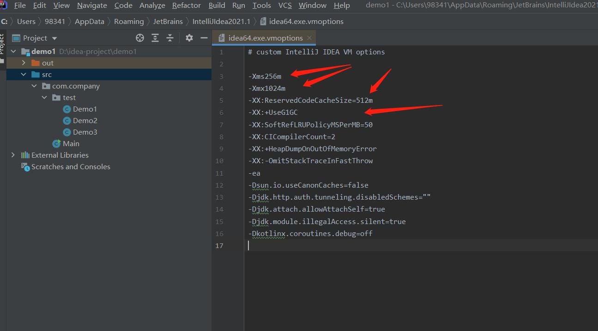Screen dimensions: 598x331
Task: Click the -XX:-OmitStackTraceInFastThrow line
Action: (x=310, y=161)
